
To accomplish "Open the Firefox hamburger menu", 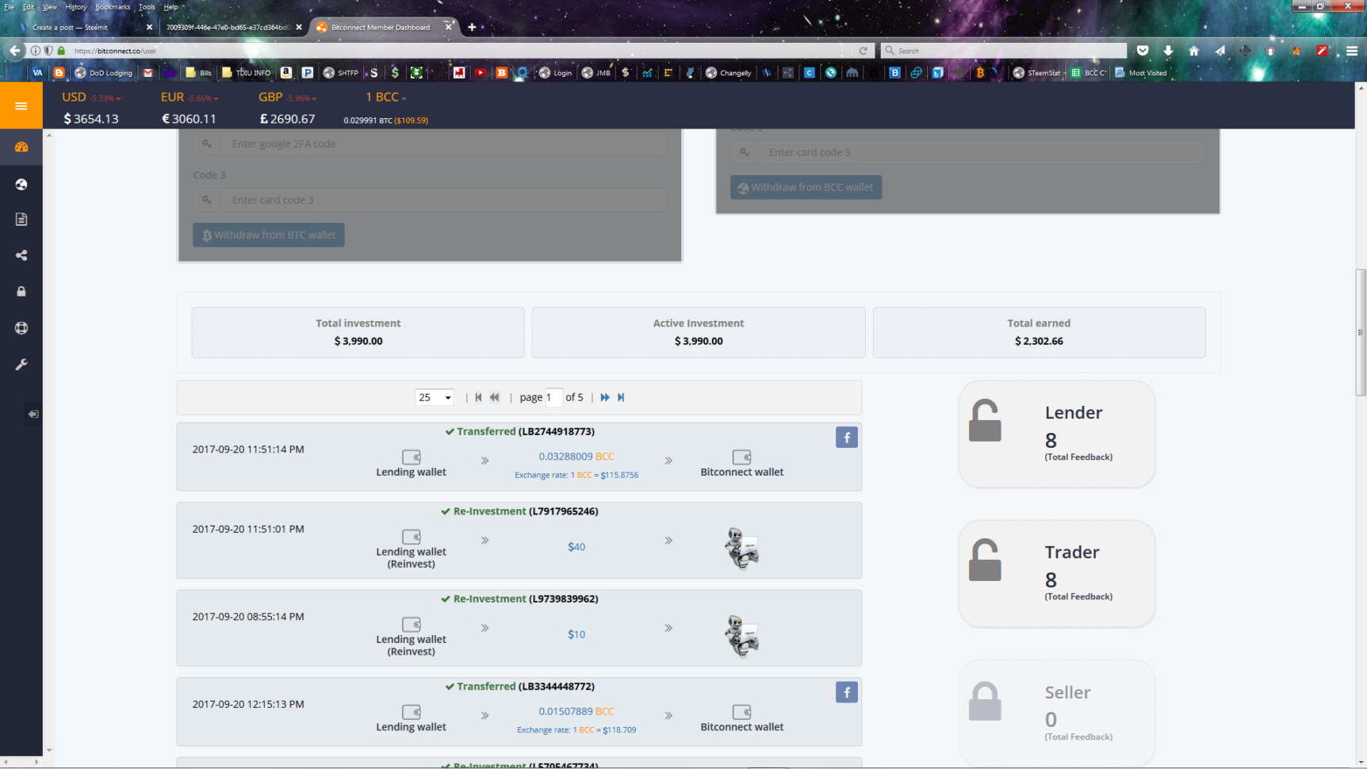I will point(1352,51).
